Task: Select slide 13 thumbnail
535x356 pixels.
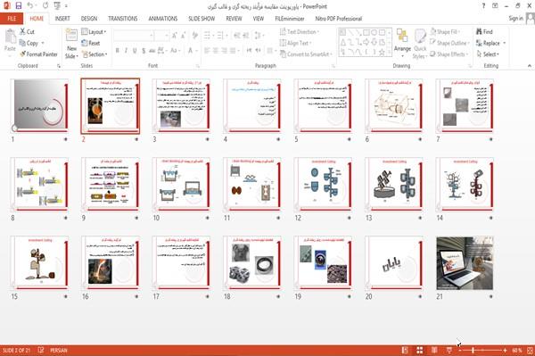Action: (x=394, y=184)
